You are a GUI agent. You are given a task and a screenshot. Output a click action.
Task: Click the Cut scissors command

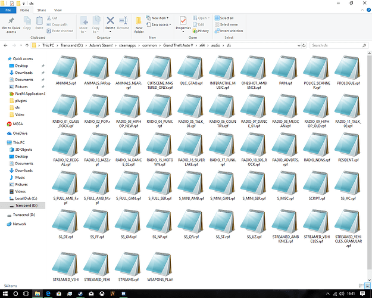(52, 18)
